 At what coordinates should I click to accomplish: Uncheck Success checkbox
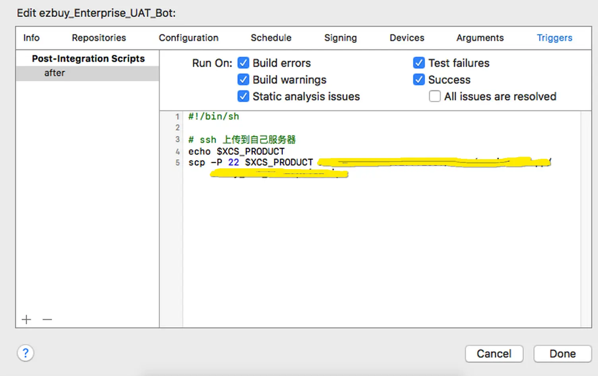(x=419, y=79)
